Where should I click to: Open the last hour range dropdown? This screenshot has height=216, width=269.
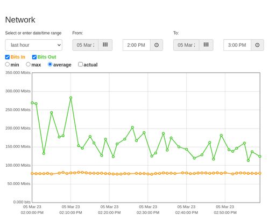(34, 45)
